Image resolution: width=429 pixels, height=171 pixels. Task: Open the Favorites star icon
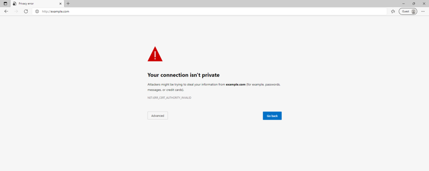[x=393, y=11]
